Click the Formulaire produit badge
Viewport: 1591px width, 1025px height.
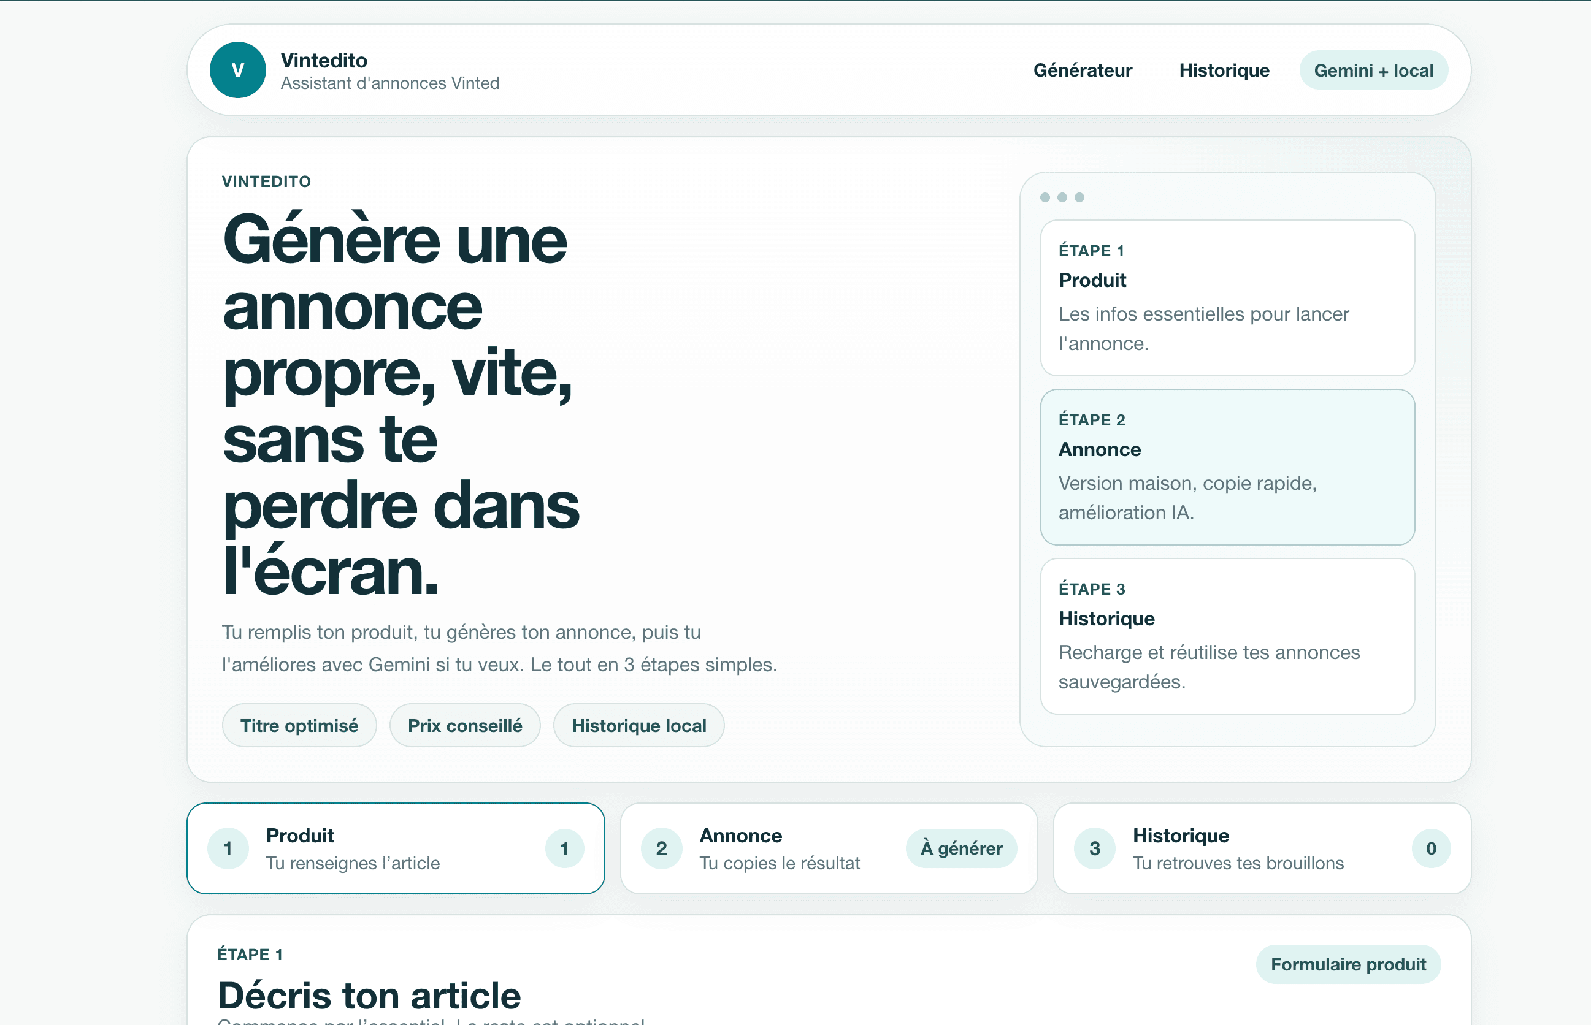pyautogui.click(x=1348, y=964)
